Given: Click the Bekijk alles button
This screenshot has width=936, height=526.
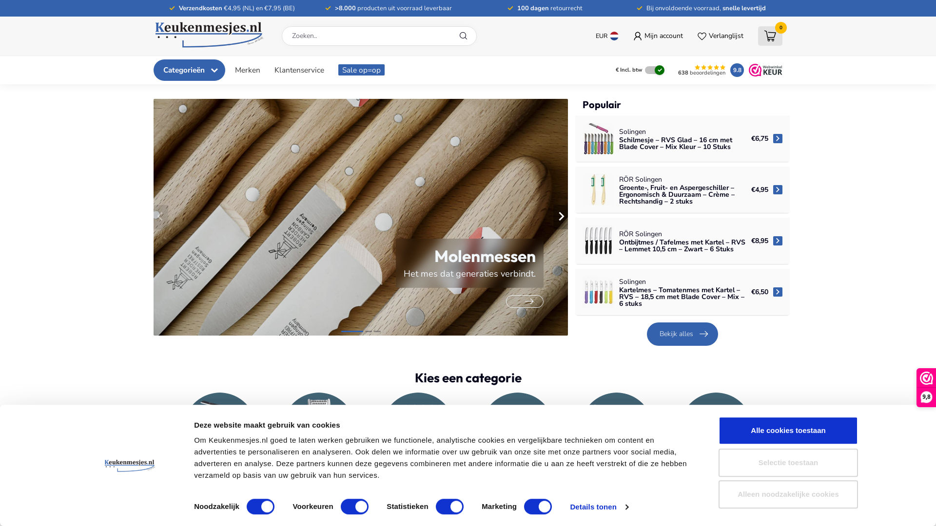Looking at the screenshot, I should click(x=682, y=334).
